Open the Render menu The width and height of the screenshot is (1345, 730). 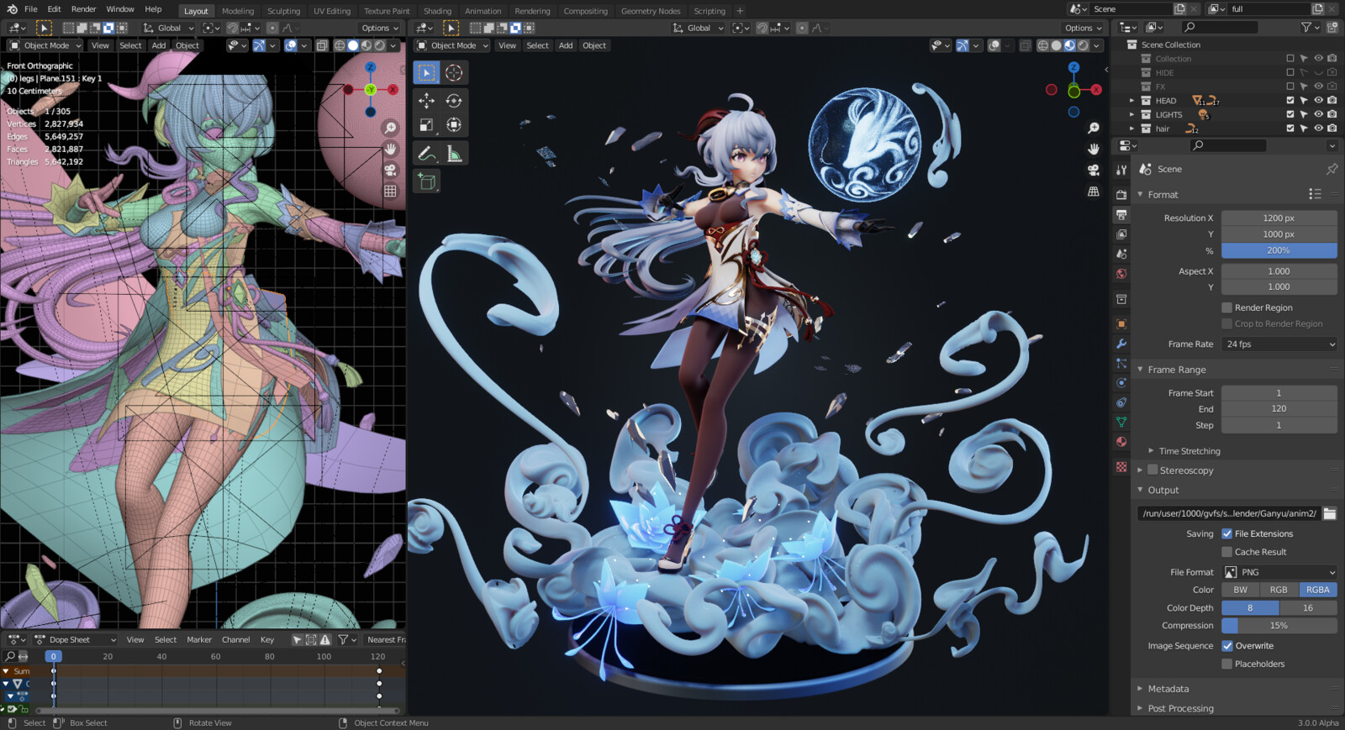pos(83,9)
